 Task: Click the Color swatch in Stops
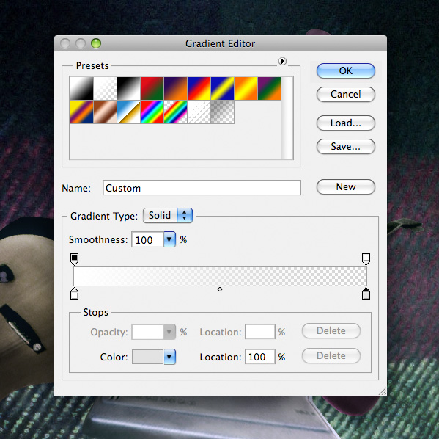[147, 357]
